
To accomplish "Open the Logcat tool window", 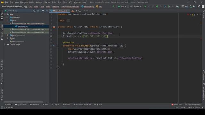I will [x=55, y=104].
